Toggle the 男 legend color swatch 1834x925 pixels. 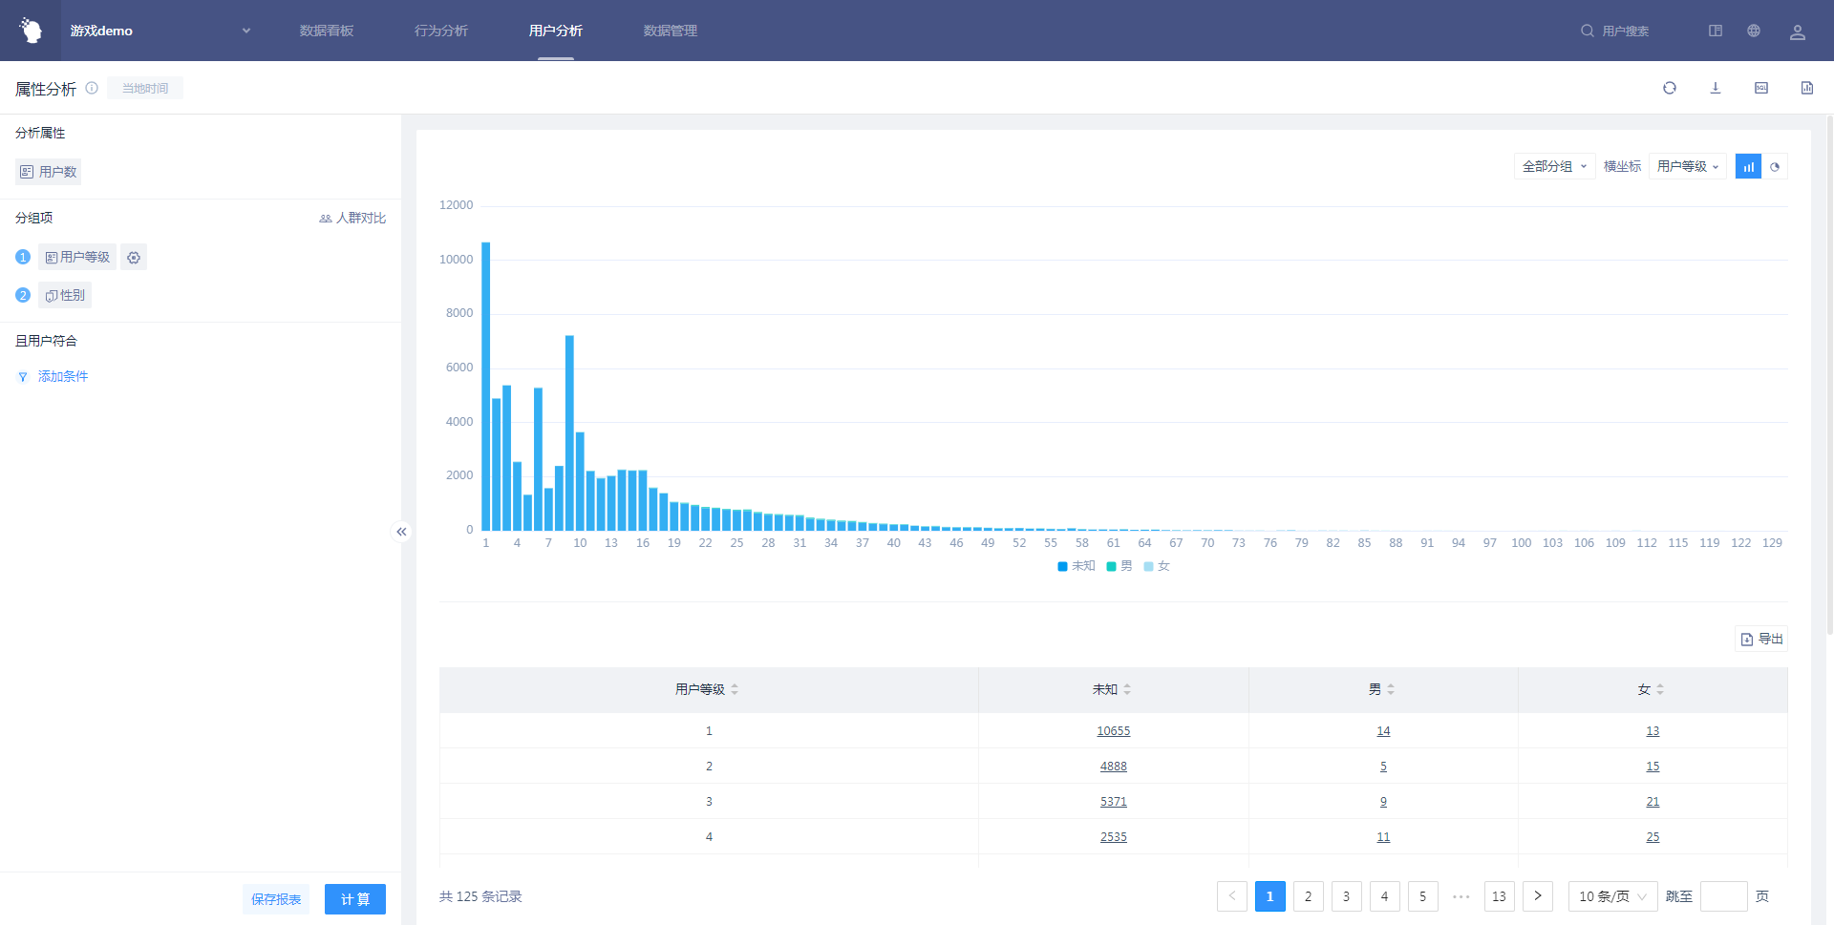[1111, 567]
